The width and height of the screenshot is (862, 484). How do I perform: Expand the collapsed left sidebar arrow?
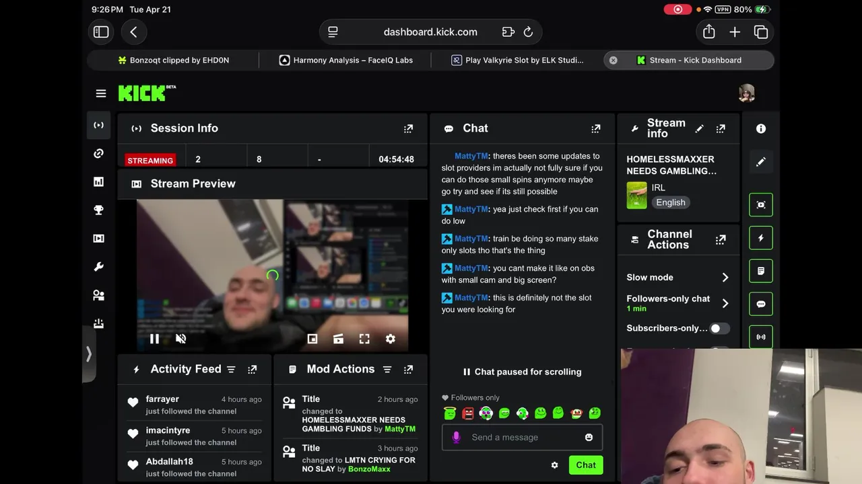pos(88,354)
